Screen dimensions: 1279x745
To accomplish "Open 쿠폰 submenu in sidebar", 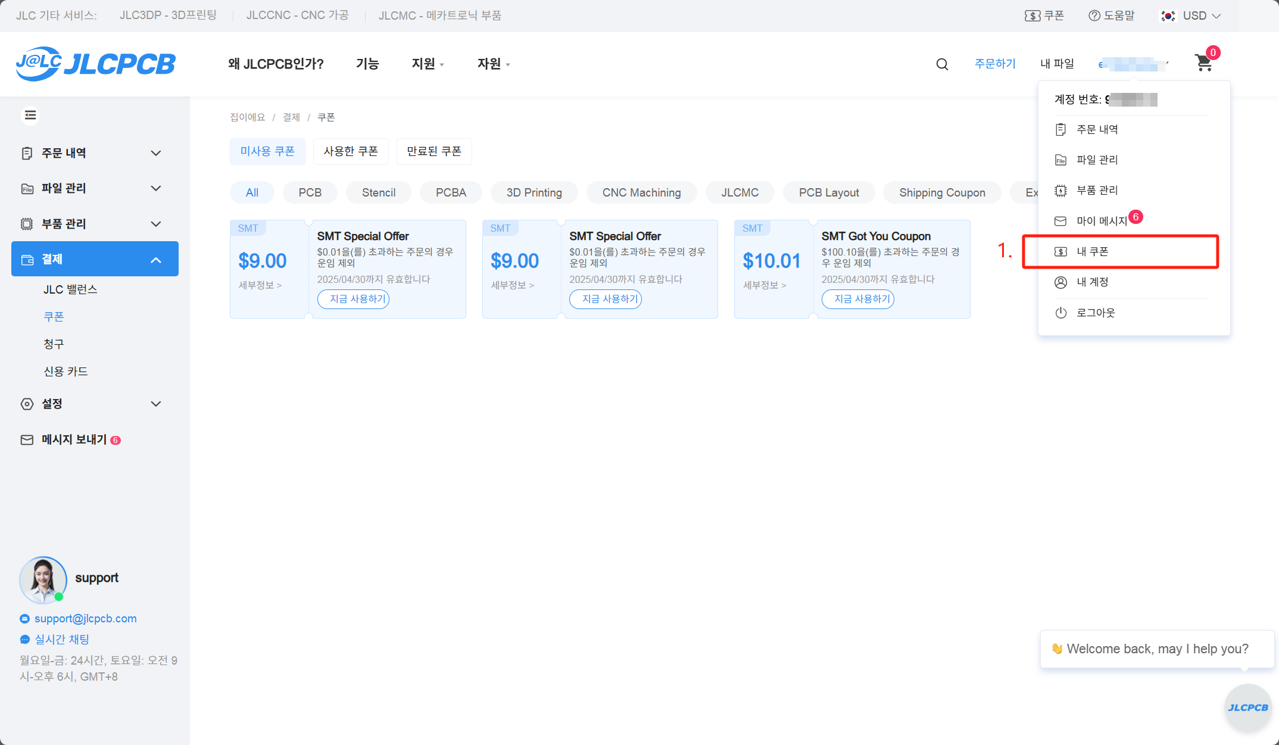I will [54, 317].
